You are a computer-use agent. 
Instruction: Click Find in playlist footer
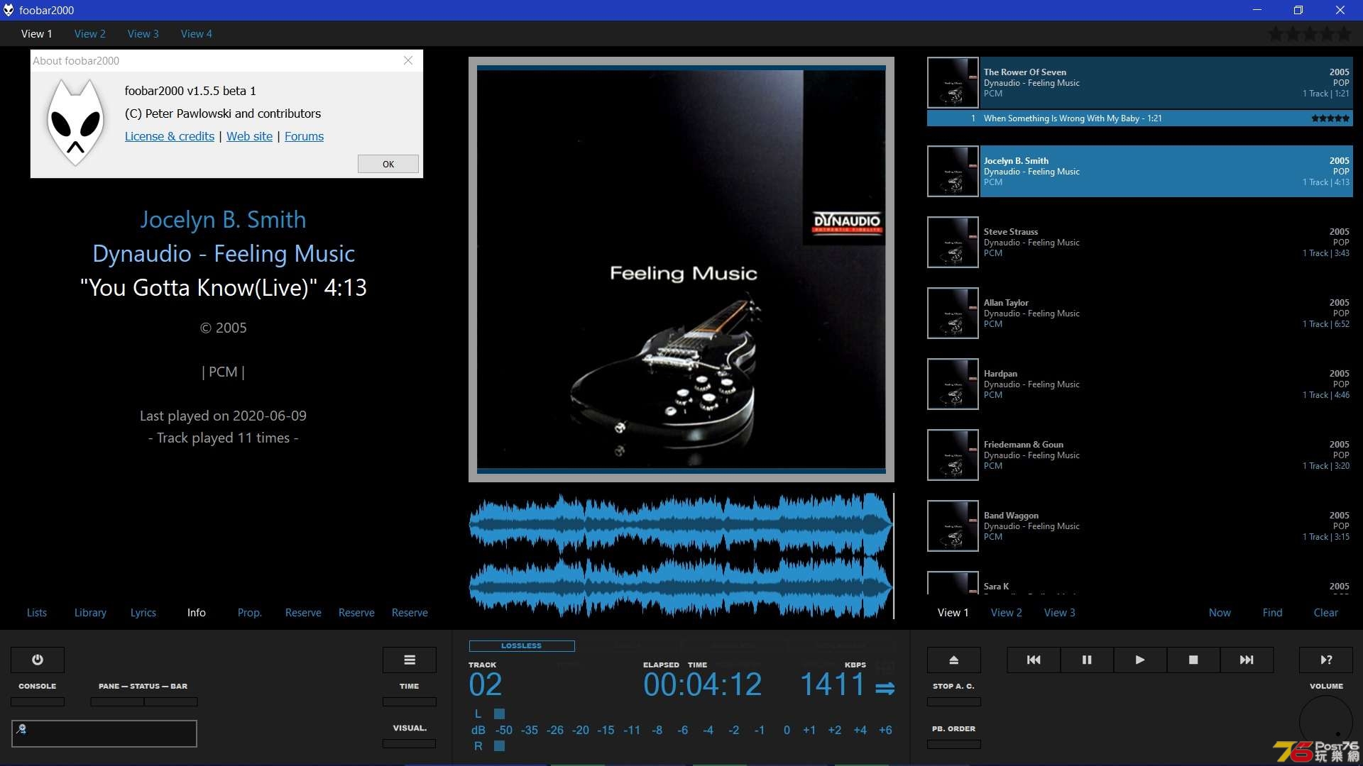(x=1273, y=612)
